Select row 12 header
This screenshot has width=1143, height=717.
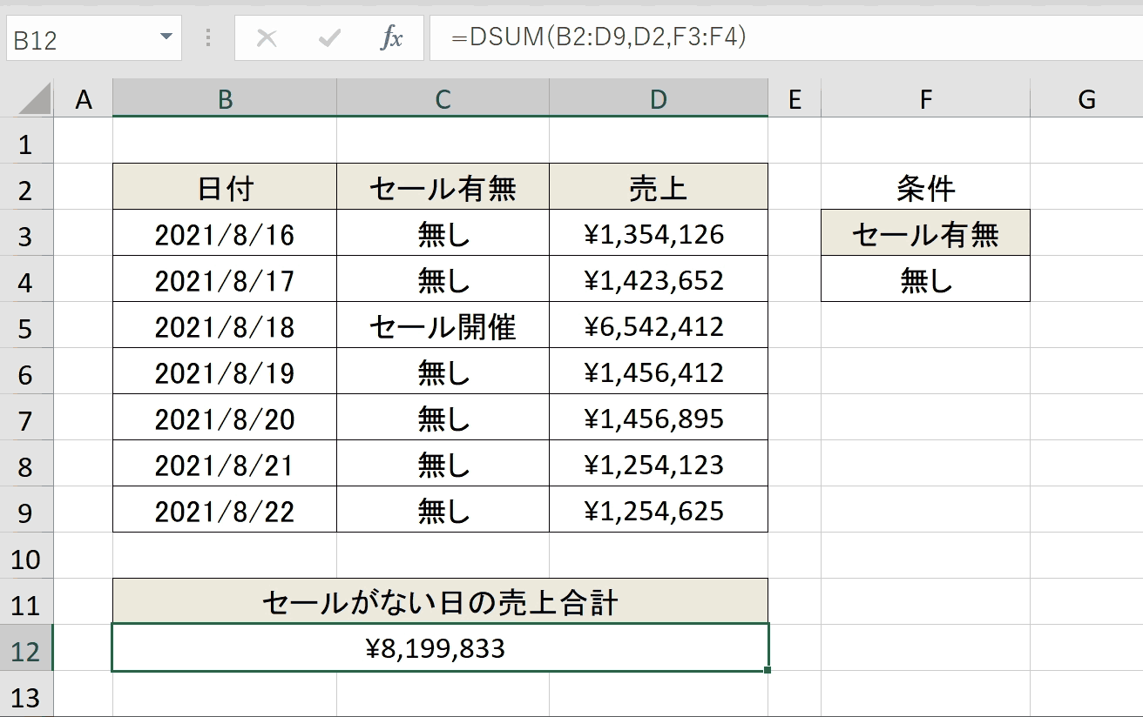[26, 649]
